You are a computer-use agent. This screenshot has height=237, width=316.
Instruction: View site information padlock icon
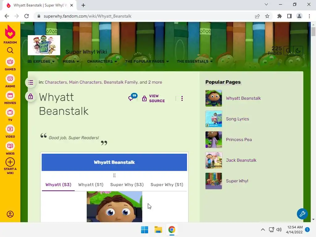pyautogui.click(x=39, y=16)
